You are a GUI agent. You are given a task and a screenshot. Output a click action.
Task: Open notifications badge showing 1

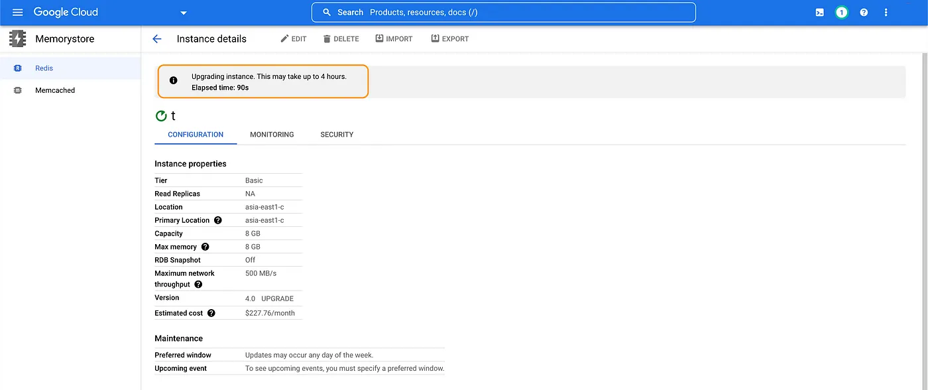(x=841, y=13)
